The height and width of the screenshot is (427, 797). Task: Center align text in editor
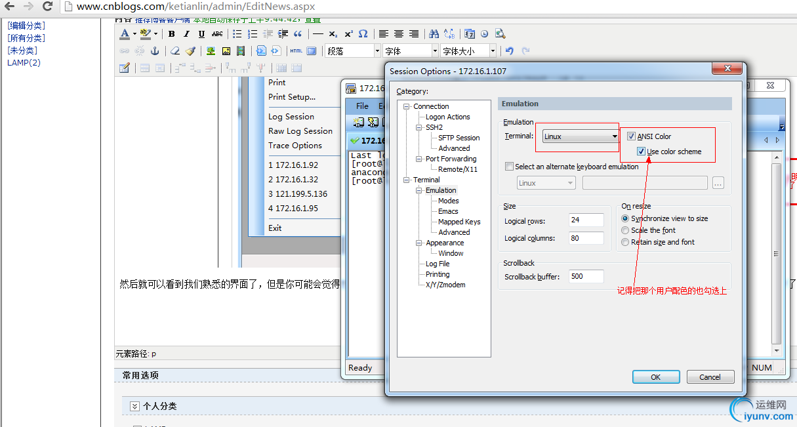pos(399,34)
